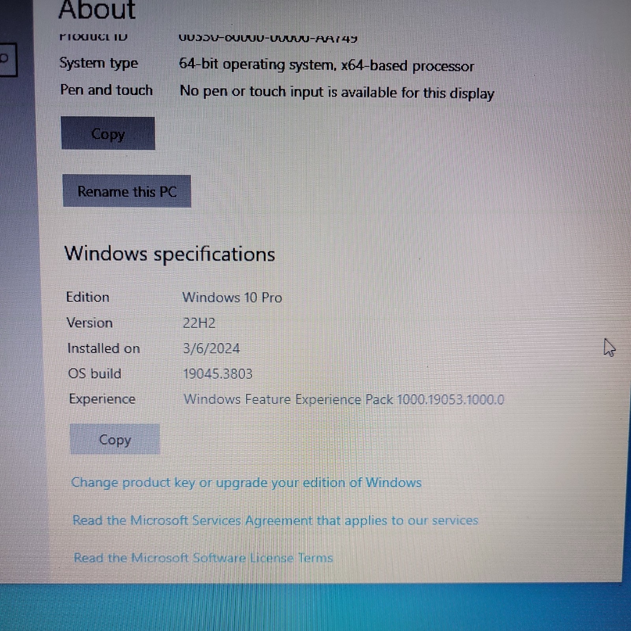Click the 'Pen and touch' label

click(x=106, y=90)
